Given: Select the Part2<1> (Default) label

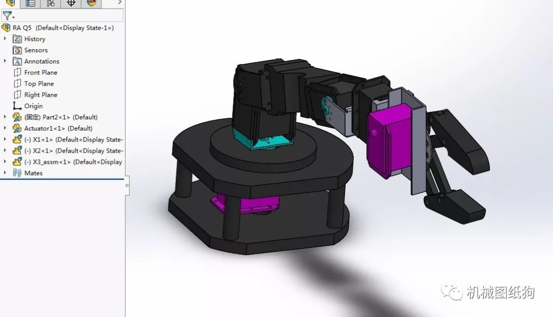Looking at the screenshot, I should point(61,117).
